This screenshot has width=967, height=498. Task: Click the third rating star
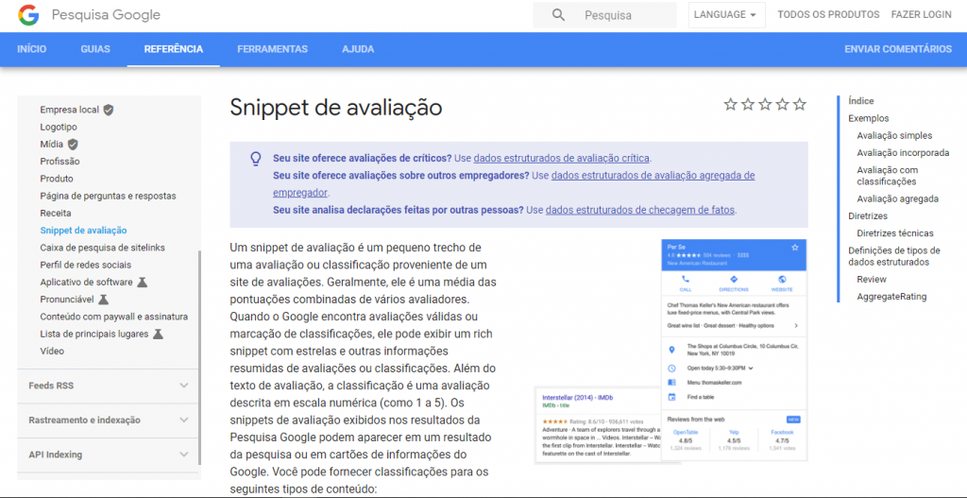click(x=765, y=104)
